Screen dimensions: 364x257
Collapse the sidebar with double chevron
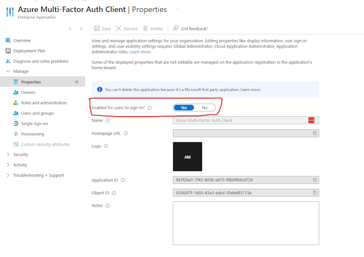click(x=81, y=29)
